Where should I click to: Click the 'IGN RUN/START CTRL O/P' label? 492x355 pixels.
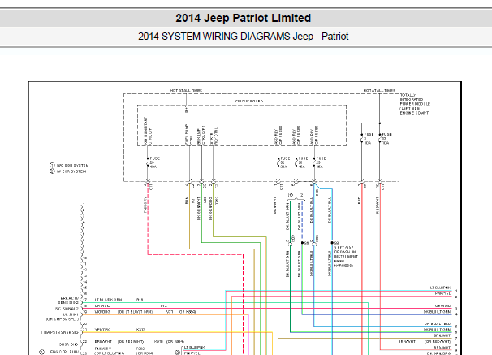148,132
